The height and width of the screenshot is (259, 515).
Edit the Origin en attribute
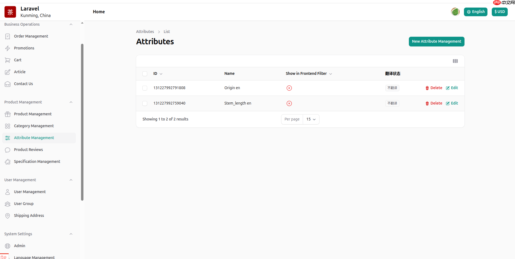pos(452,88)
